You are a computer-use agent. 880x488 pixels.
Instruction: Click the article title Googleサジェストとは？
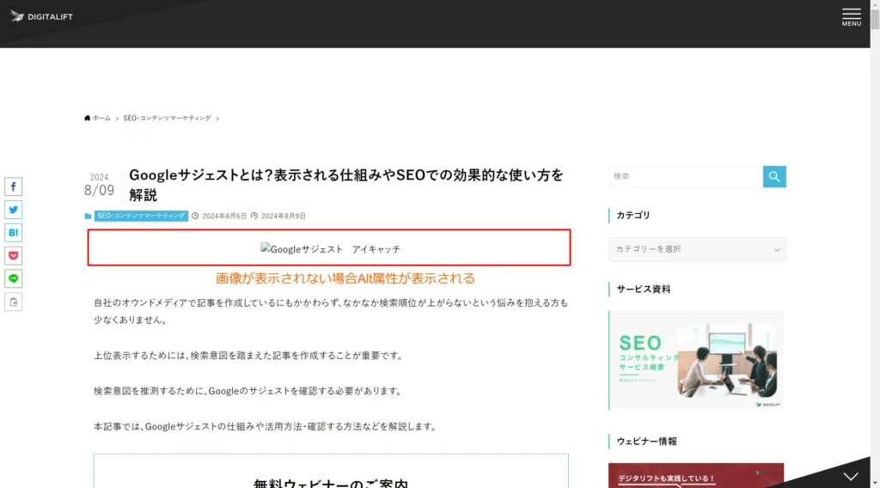click(x=345, y=185)
